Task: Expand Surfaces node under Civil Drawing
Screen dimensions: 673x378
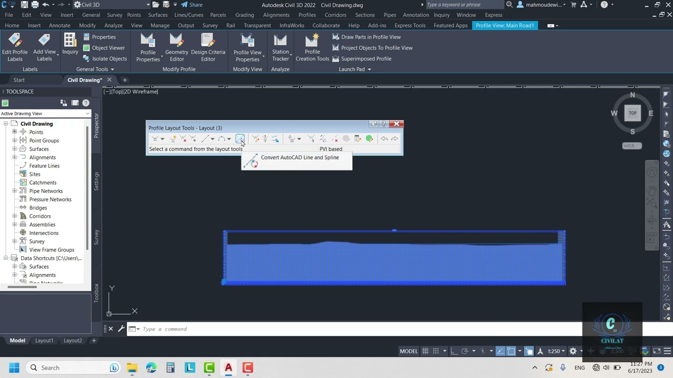Action: (x=15, y=149)
